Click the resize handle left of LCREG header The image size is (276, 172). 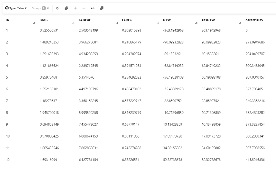117,23
